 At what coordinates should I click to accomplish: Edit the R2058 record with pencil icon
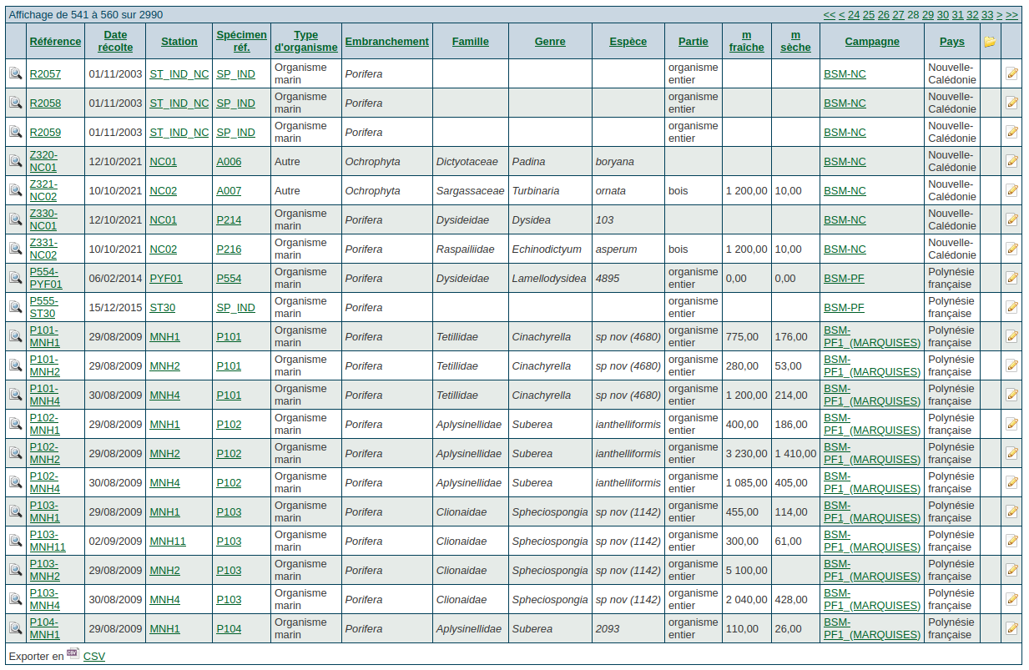pos(1012,103)
